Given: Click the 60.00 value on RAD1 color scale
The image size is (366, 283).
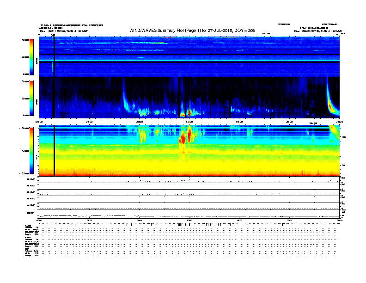Looking at the screenshot, I should pyautogui.click(x=25, y=81).
